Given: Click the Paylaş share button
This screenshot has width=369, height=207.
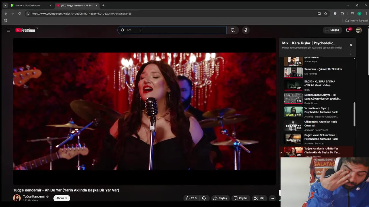Looking at the screenshot, I should click(x=220, y=198).
